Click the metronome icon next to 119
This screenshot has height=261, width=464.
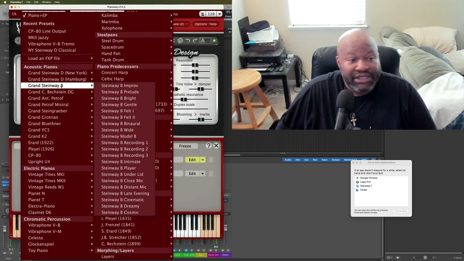tap(202, 14)
